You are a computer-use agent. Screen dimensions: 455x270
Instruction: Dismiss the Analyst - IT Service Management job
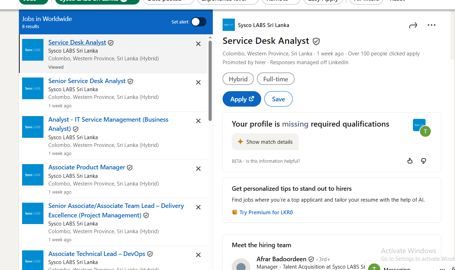(198, 121)
